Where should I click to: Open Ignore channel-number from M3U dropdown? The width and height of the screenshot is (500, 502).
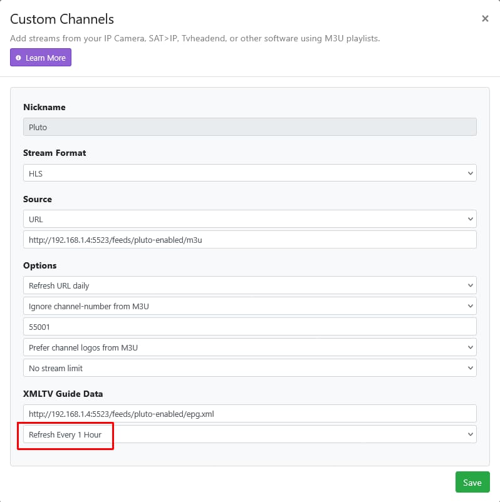249,306
